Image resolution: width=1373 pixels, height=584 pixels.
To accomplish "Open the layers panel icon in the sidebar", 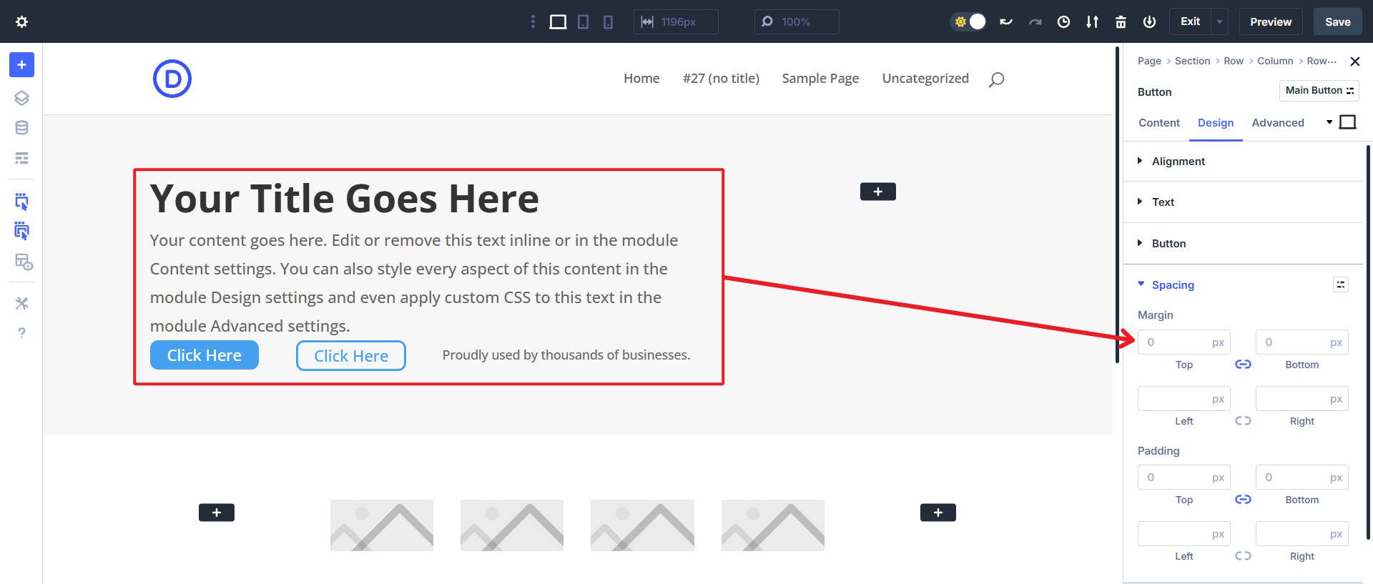I will [x=21, y=98].
